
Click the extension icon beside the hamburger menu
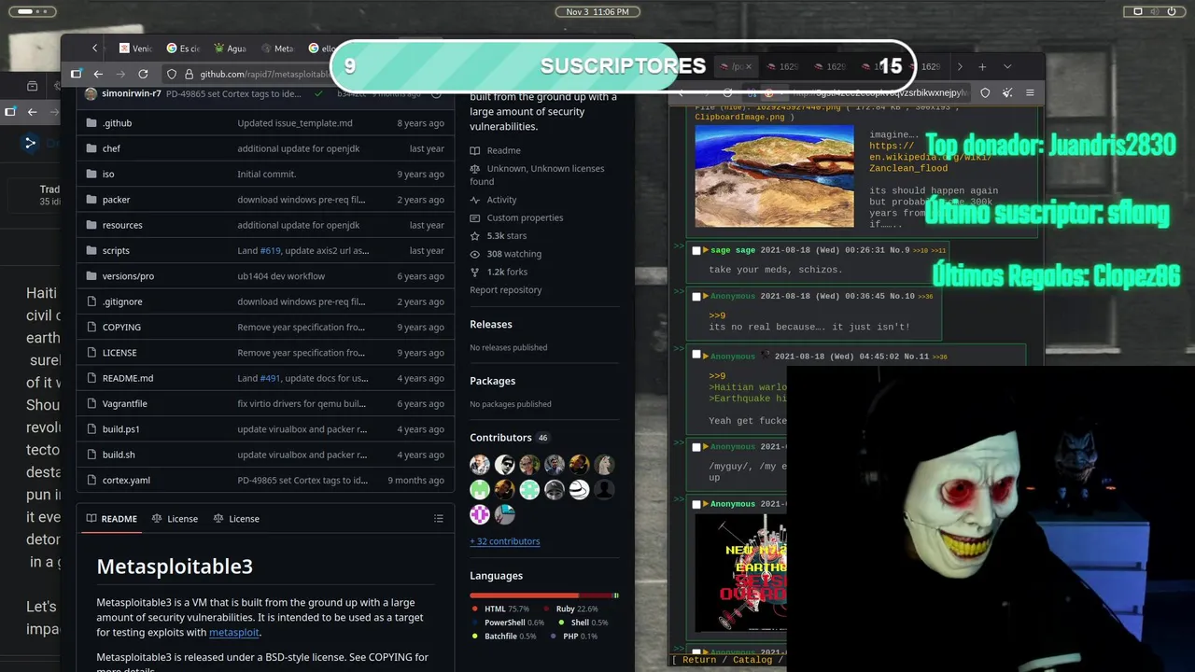(1007, 92)
